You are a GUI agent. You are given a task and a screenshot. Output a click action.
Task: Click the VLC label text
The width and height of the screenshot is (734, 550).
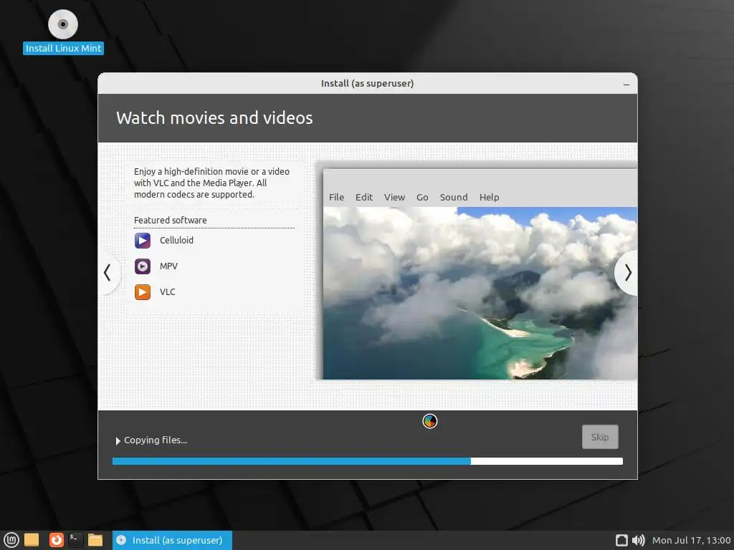(x=167, y=292)
